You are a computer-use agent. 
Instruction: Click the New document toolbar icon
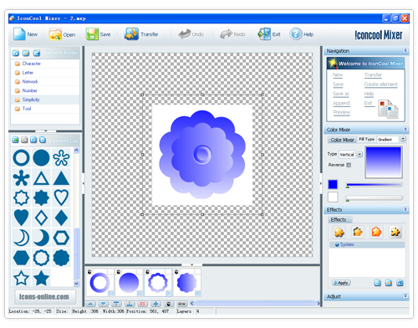click(x=19, y=34)
